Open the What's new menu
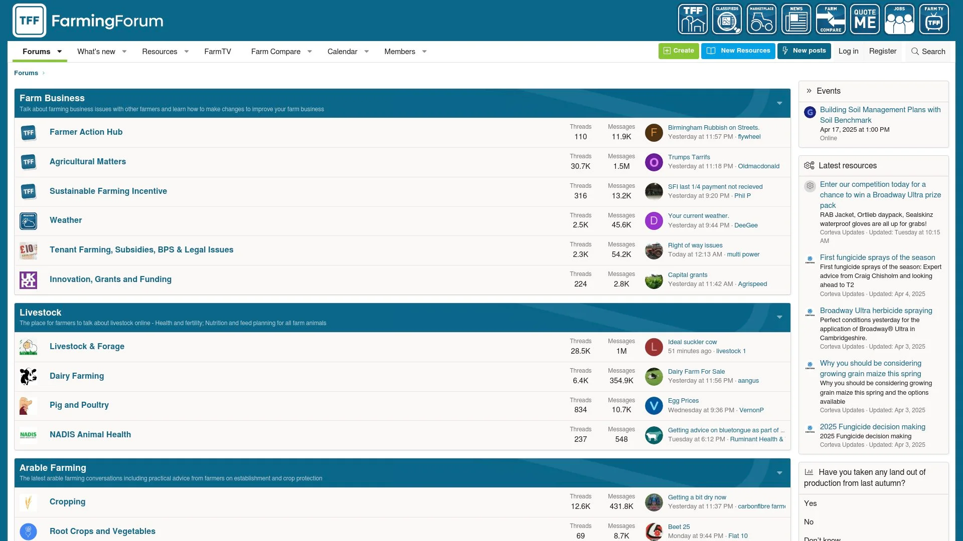963x541 pixels. tap(96, 52)
